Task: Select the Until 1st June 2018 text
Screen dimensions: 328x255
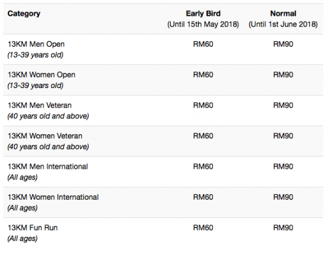Action: 283,24
